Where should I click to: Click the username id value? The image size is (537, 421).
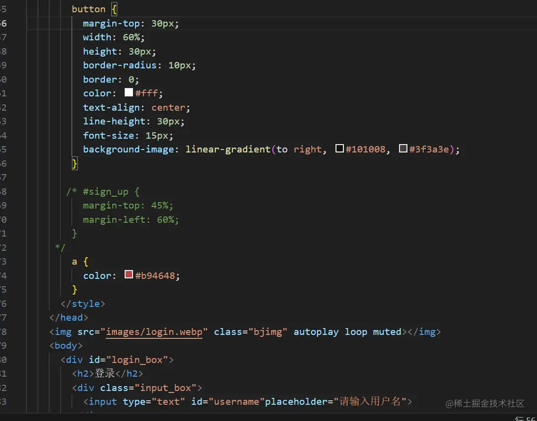click(236, 401)
